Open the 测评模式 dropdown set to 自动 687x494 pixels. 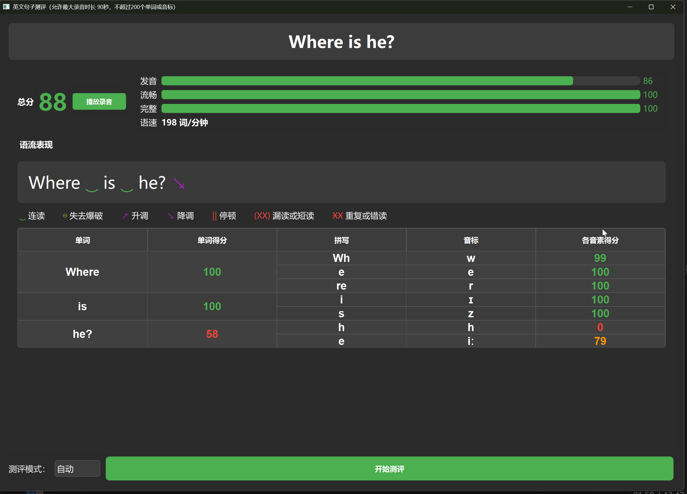pos(77,468)
